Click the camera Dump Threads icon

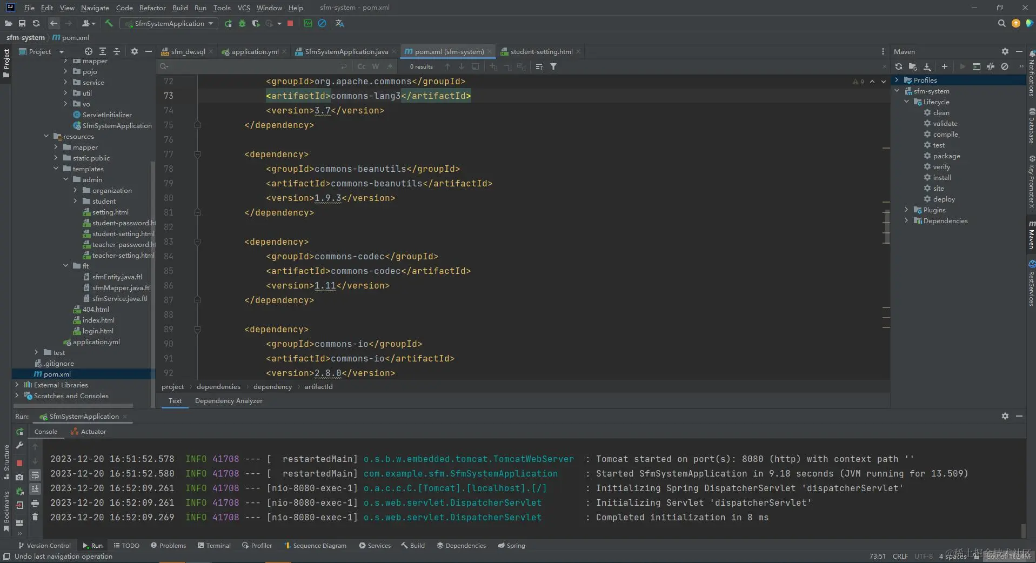click(20, 477)
